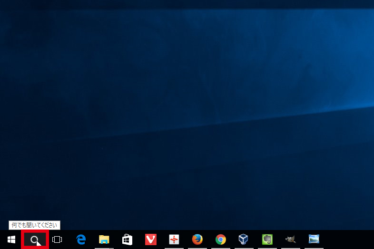Open Task View from the taskbar
Image resolution: width=374 pixels, height=249 pixels.
pyautogui.click(x=57, y=239)
